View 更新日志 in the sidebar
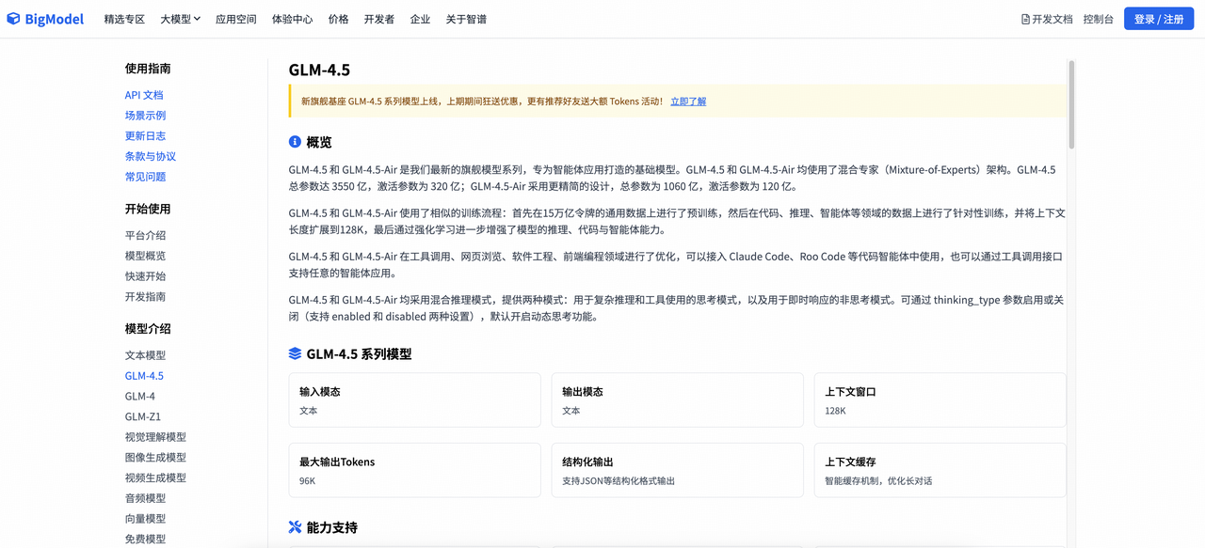This screenshot has height=548, width=1205. point(146,136)
